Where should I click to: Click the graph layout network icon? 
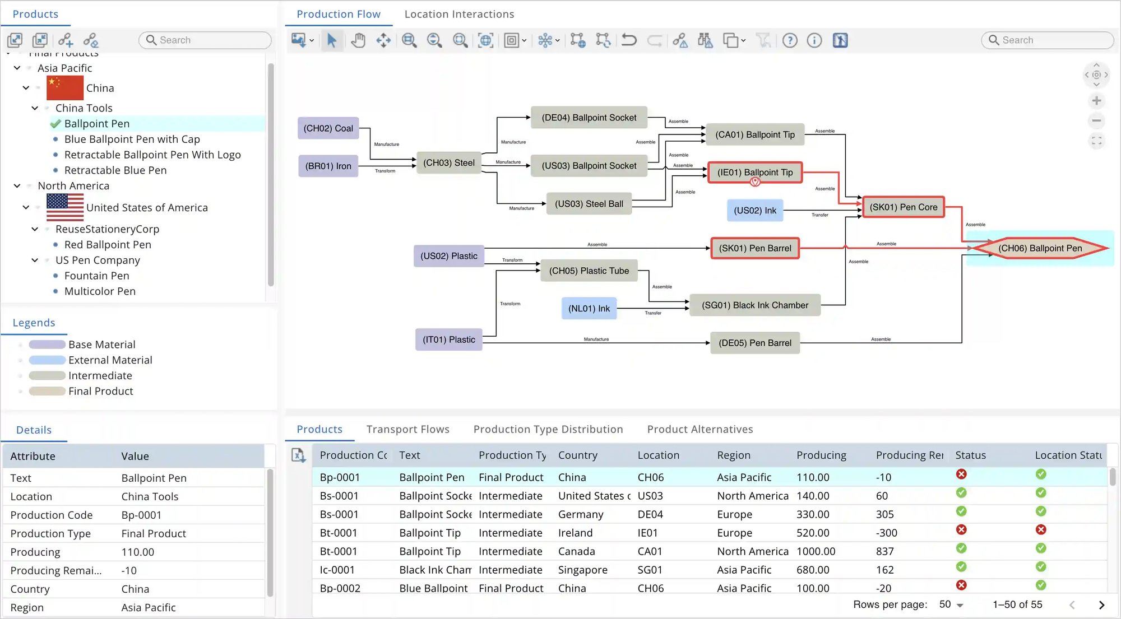click(x=545, y=40)
